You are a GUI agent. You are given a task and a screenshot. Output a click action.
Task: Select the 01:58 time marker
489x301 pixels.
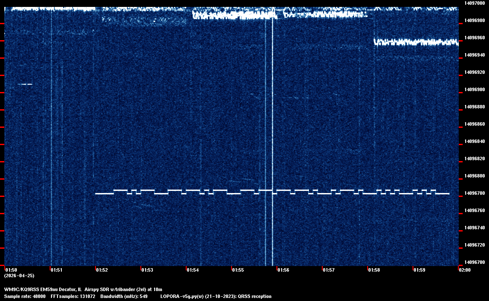[374, 270]
